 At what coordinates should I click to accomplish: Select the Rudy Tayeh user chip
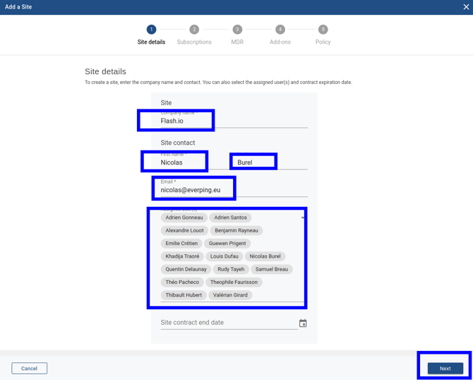click(x=231, y=269)
